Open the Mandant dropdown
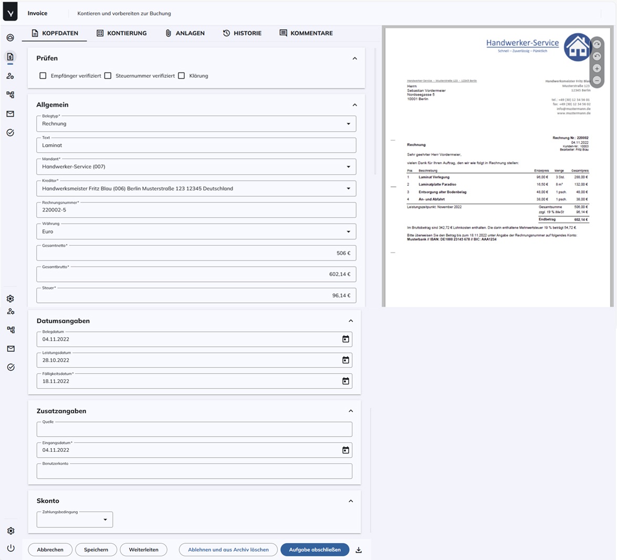 point(196,167)
